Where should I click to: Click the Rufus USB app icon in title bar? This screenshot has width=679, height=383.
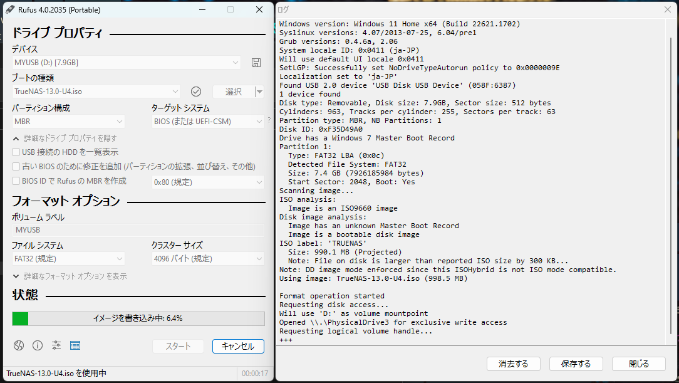pyautogui.click(x=10, y=9)
